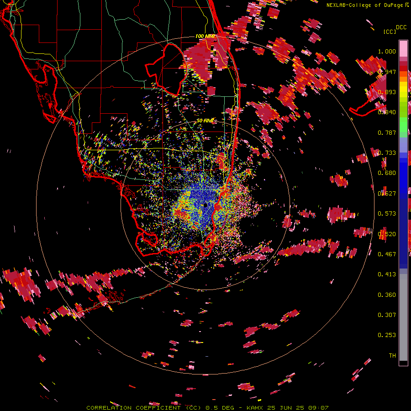
Task: Select the 0.733 scale value
Action: coord(387,153)
